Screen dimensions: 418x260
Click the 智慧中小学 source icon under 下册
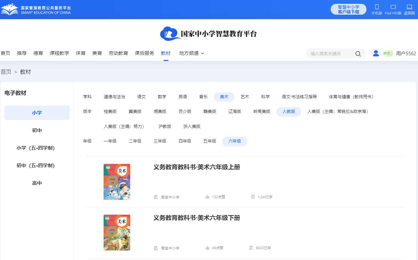click(156, 248)
